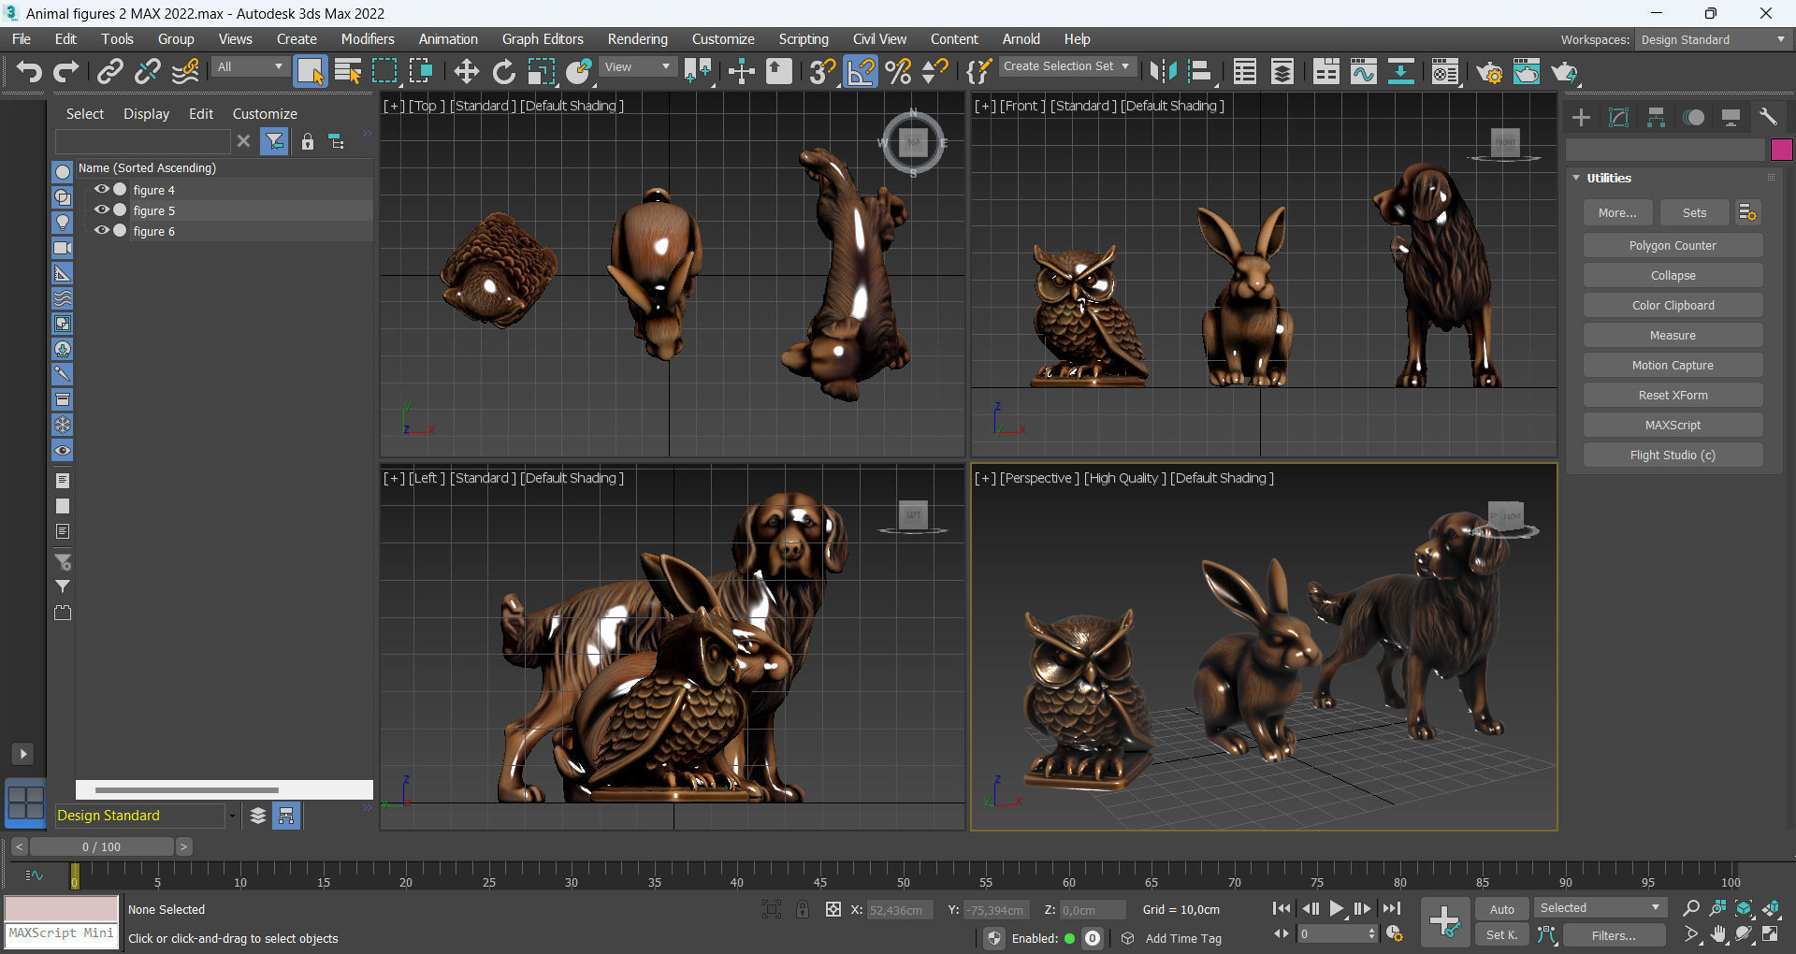This screenshot has height=954, width=1796.
Task: Open the Design Standard dropdown below Scene Explorer
Action: [x=145, y=816]
